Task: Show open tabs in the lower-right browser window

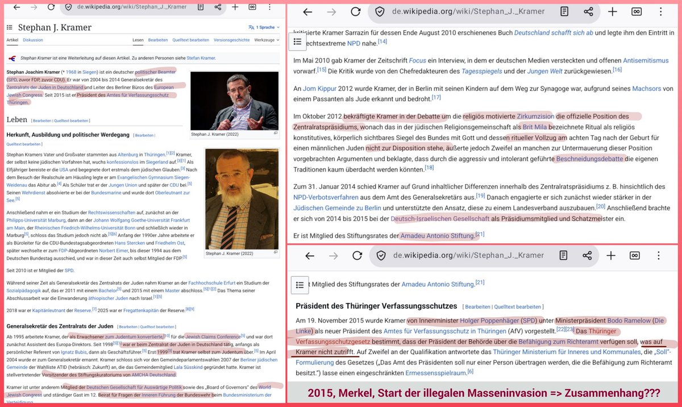Action: tap(634, 256)
